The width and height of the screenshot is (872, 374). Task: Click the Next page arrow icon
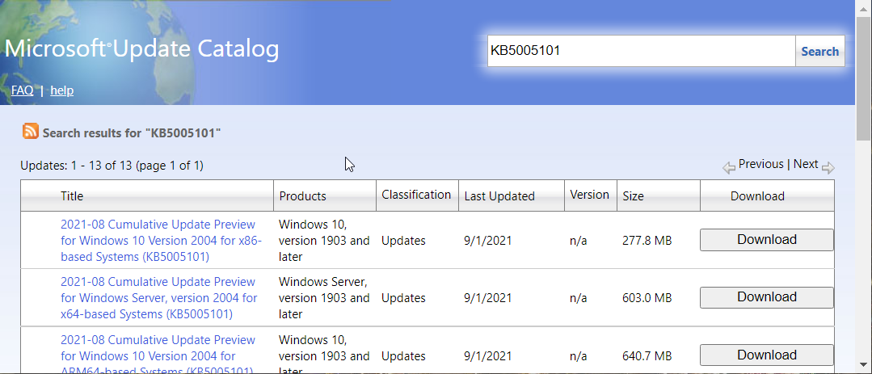tap(828, 168)
